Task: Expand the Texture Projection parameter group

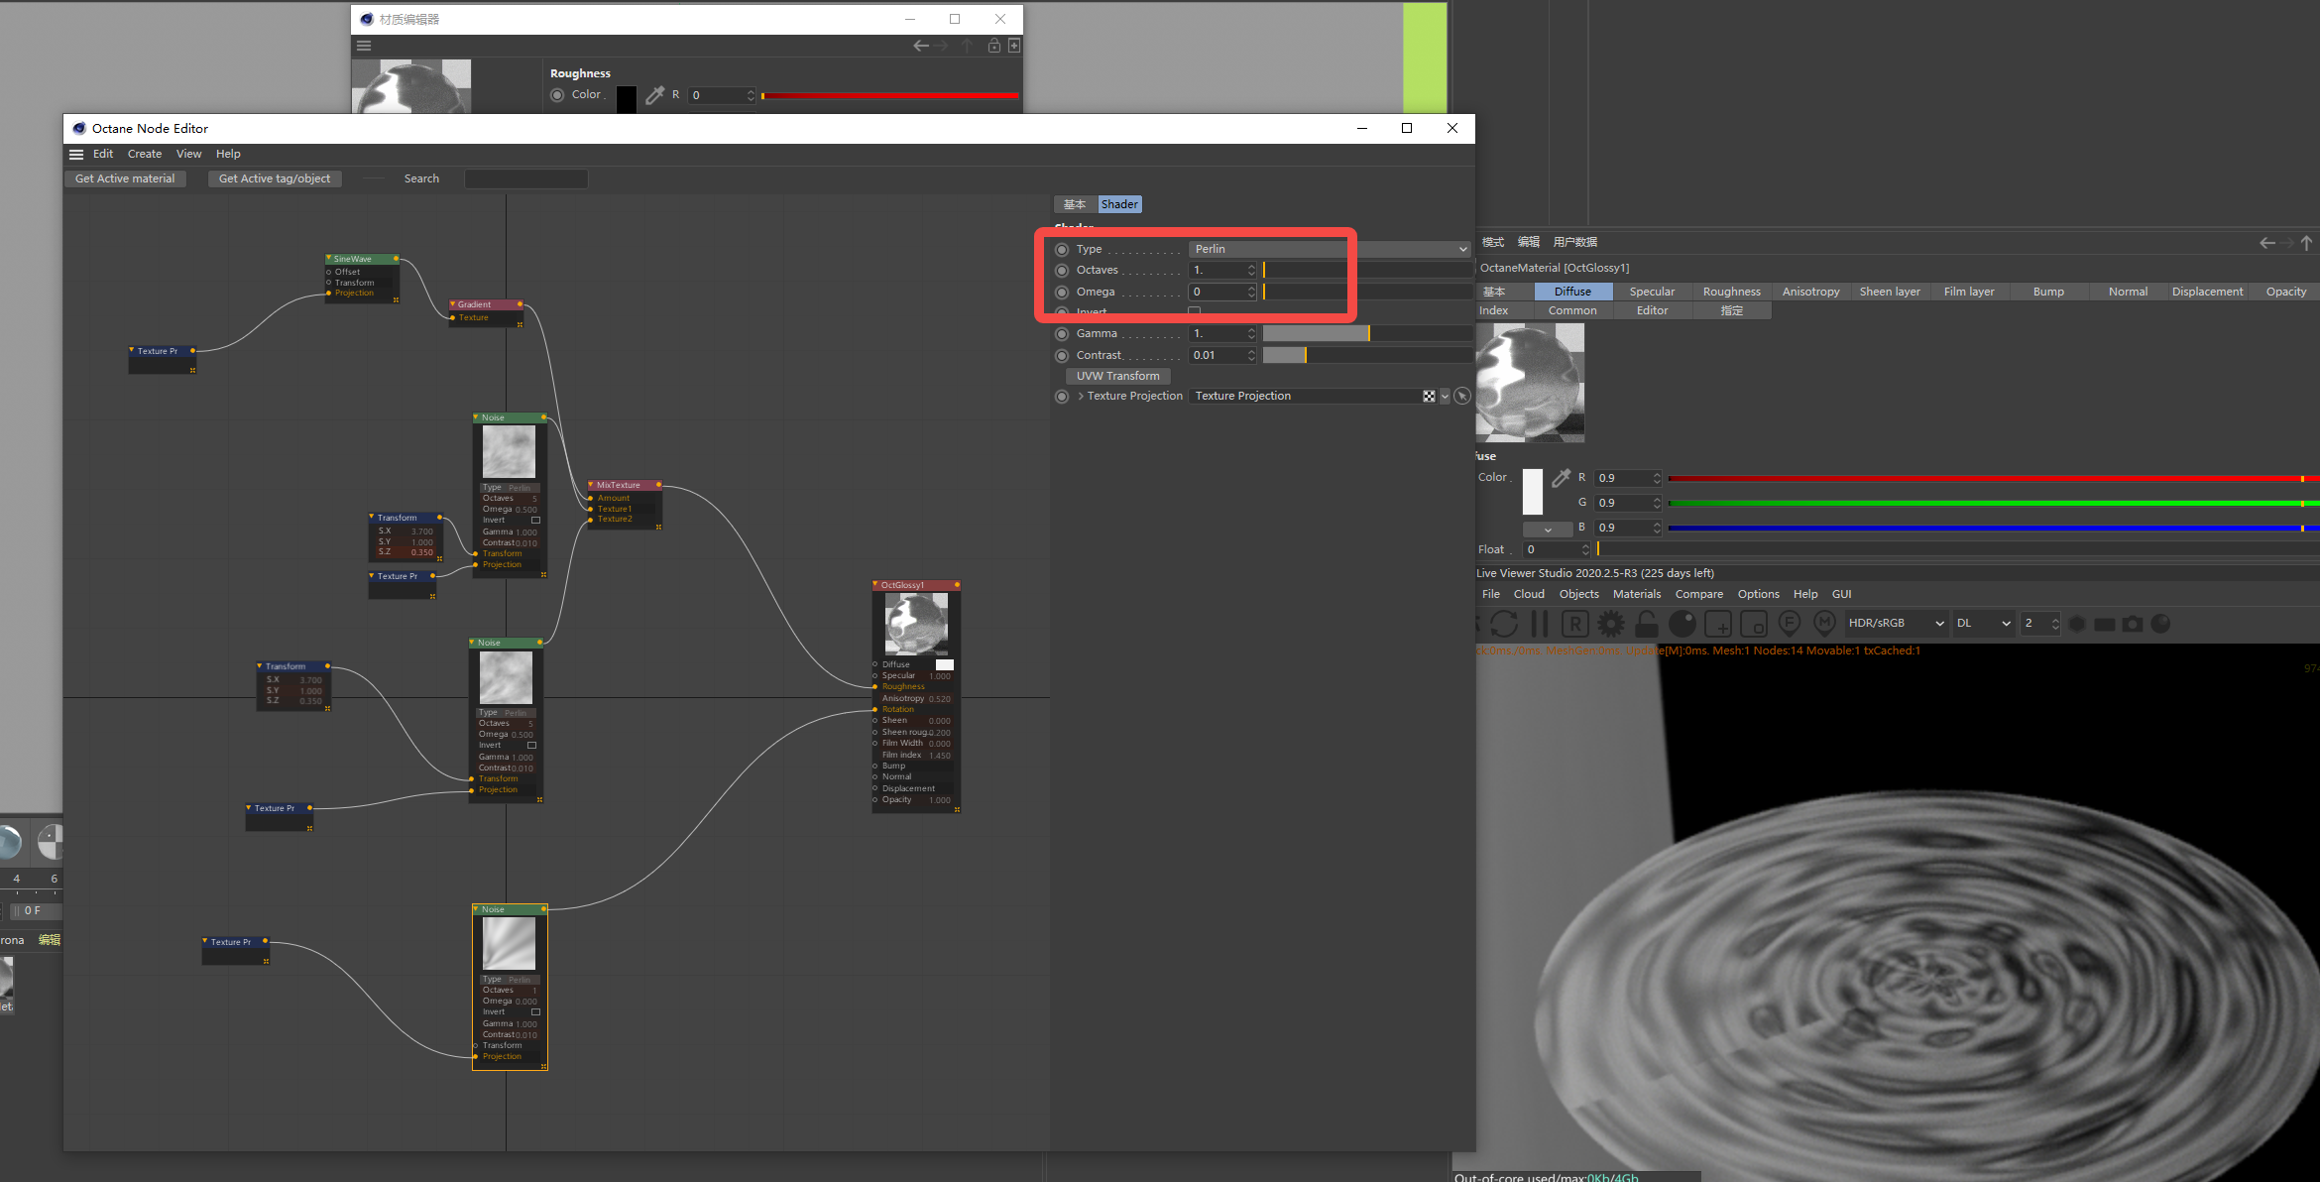Action: tap(1081, 396)
